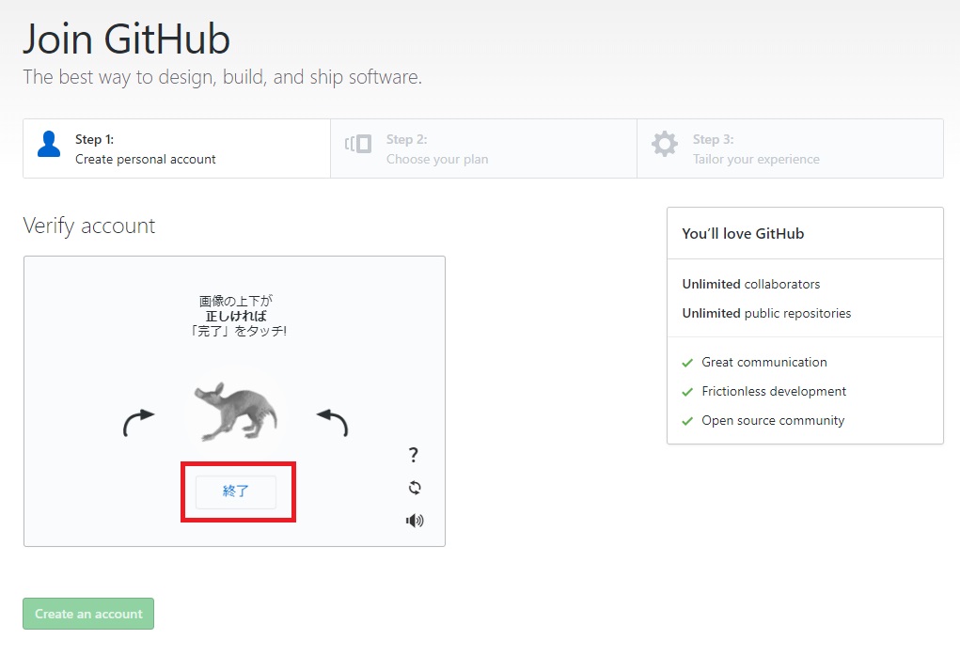Click the Verify account heading
Viewport: 960px width, 655px height.
coord(89,226)
